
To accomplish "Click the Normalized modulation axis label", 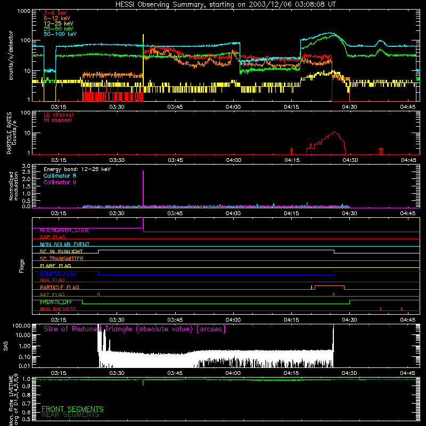I will coord(13,186).
